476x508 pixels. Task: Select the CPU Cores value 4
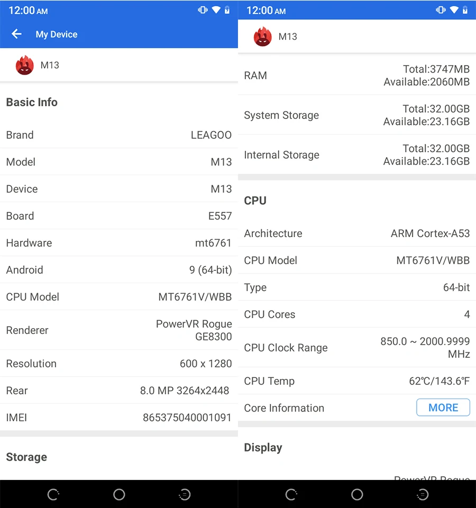467,314
